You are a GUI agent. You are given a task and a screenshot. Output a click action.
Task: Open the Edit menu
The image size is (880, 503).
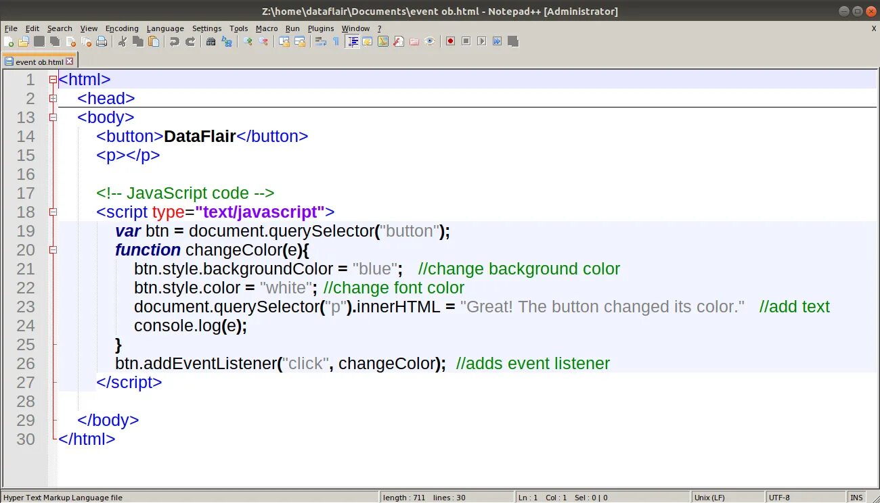tap(32, 28)
